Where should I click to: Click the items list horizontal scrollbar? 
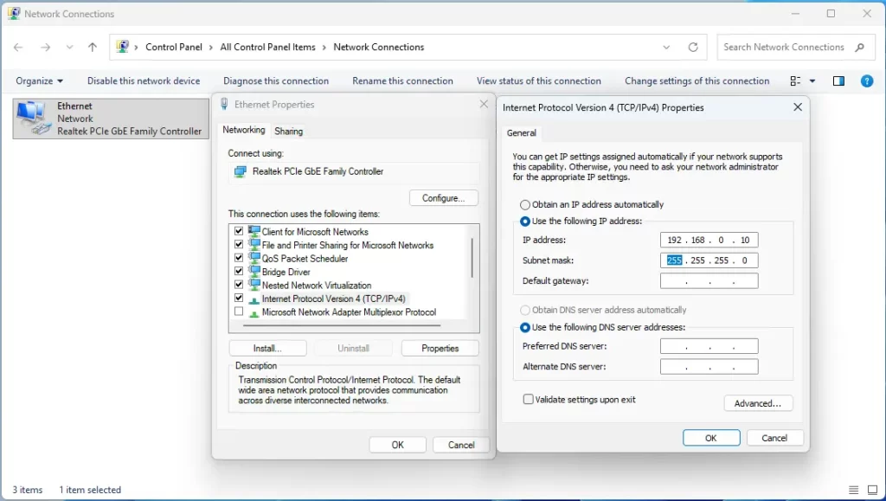point(342,325)
